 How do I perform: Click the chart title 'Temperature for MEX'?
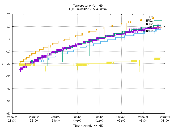coord(88,6)
